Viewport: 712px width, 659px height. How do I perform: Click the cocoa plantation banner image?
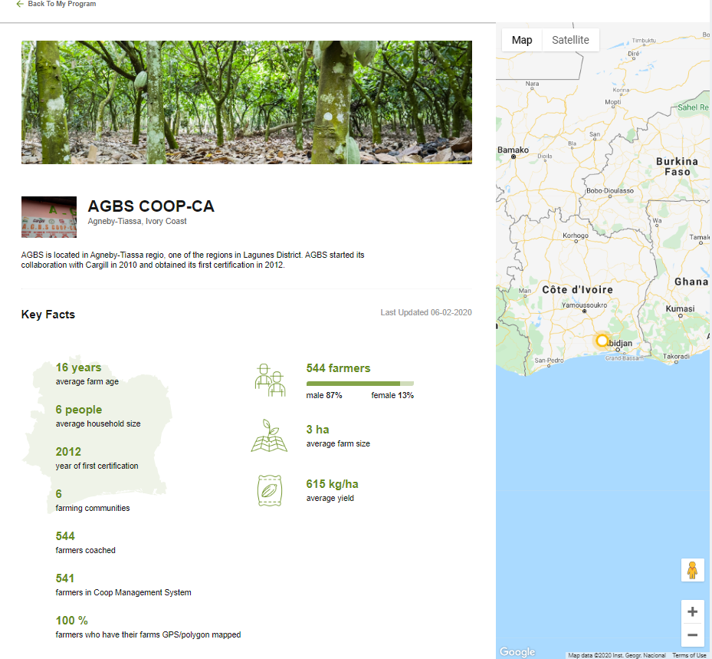coord(246,102)
